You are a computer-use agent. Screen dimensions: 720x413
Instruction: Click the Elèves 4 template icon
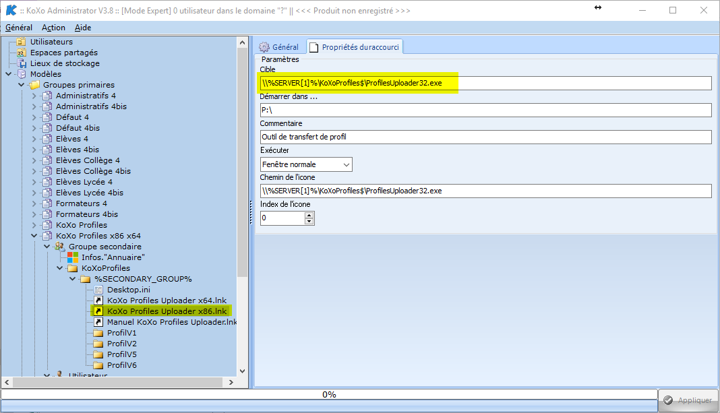pyautogui.click(x=47, y=139)
